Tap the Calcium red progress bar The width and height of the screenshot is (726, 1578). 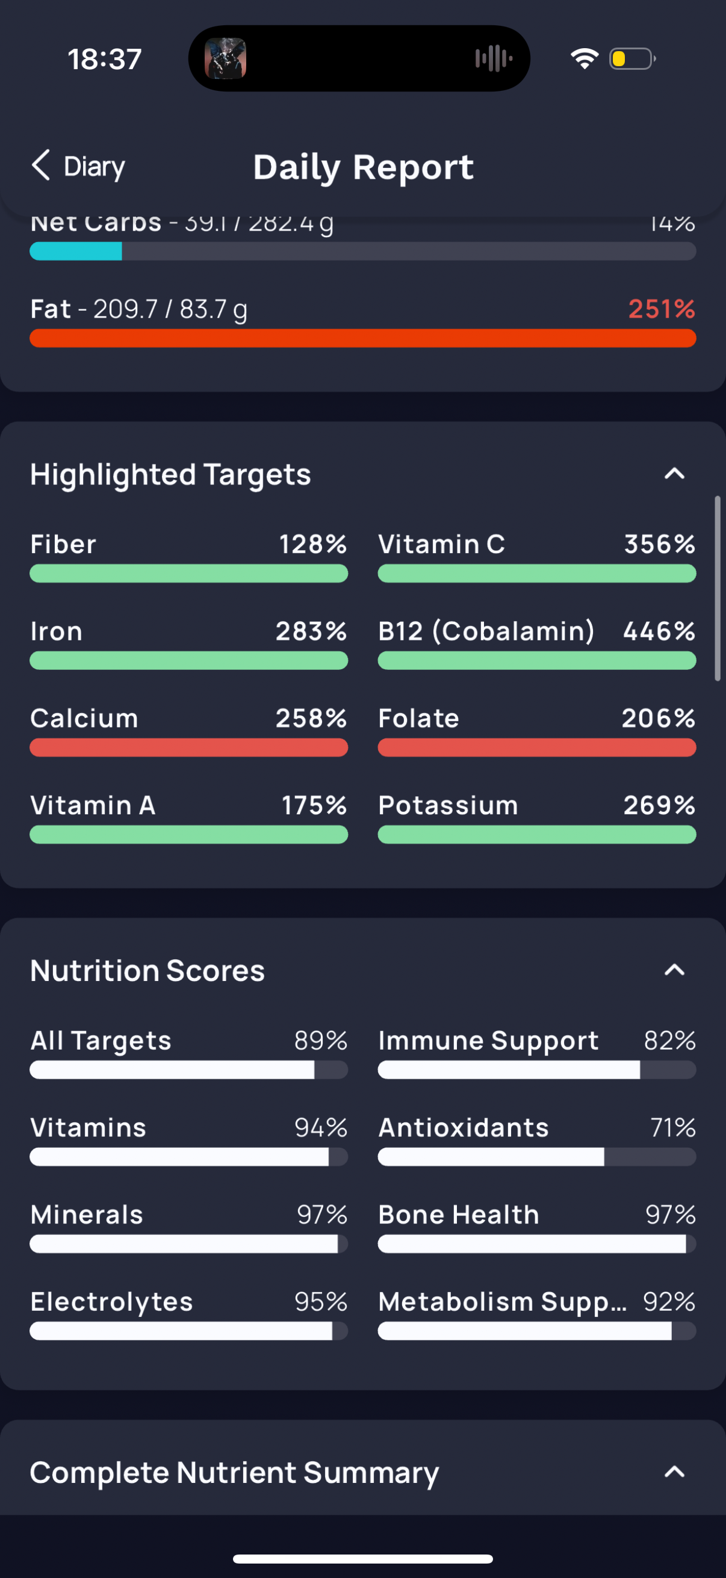pos(188,747)
